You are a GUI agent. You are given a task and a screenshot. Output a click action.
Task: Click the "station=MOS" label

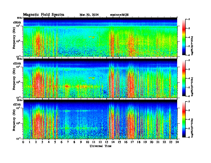point(119,15)
